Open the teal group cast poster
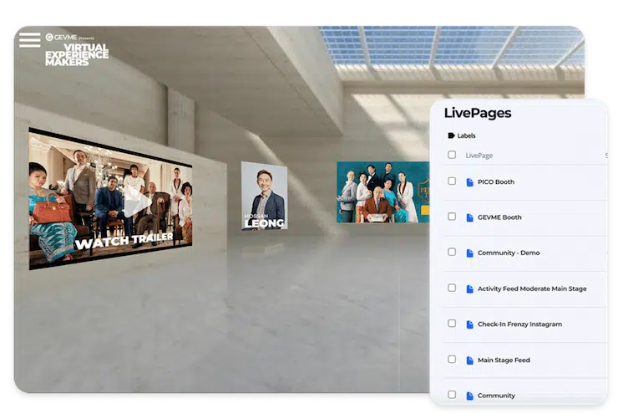Viewport: 618px width, 419px height. pos(382,192)
